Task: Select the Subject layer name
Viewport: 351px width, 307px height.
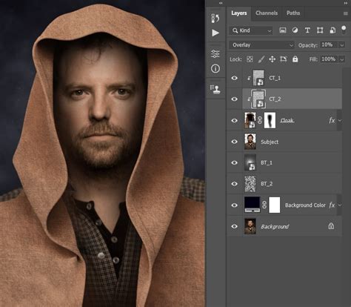Action: (270, 142)
